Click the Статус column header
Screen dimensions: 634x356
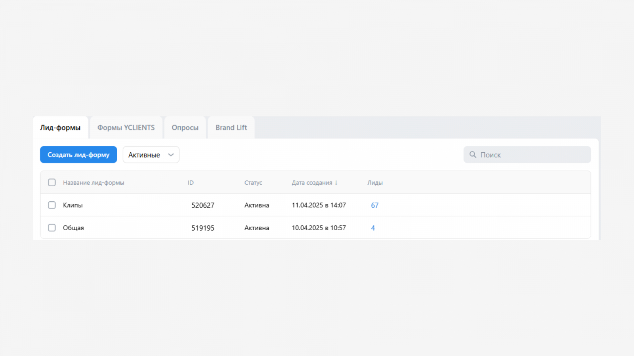[253, 183]
